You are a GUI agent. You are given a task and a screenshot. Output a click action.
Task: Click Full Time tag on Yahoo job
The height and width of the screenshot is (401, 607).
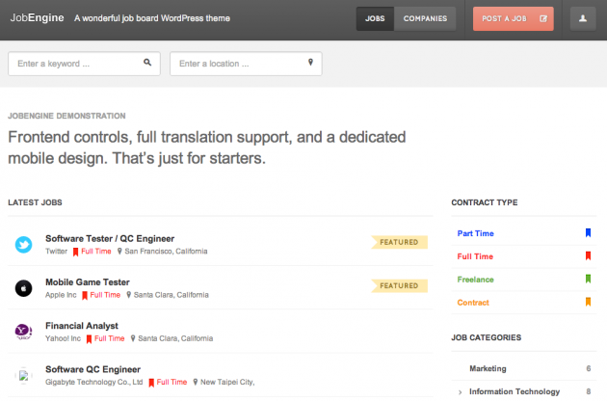click(106, 338)
